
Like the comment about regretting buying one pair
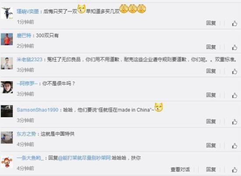pyautogui.click(x=234, y=23)
